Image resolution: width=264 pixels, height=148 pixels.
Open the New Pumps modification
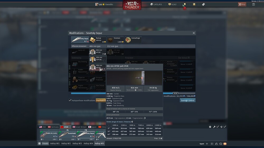click(98, 87)
